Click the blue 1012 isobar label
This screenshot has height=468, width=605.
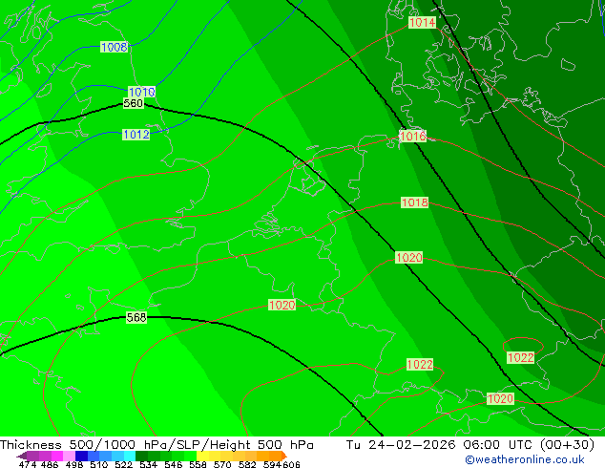(x=136, y=135)
